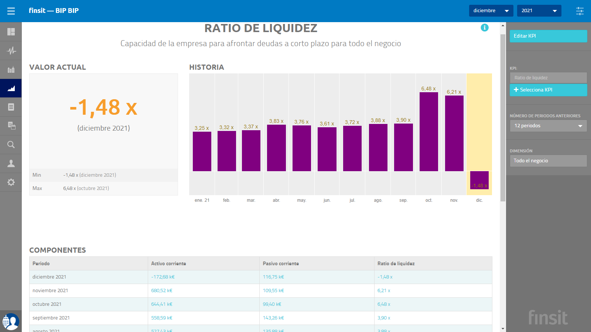Viewport: 591px width, 332px height.
Task: Click the October bar labeled 6,48 x
Action: (429, 132)
